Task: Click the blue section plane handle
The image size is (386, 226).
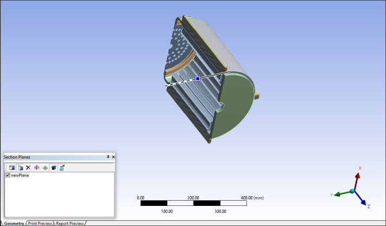Action: [x=198, y=79]
